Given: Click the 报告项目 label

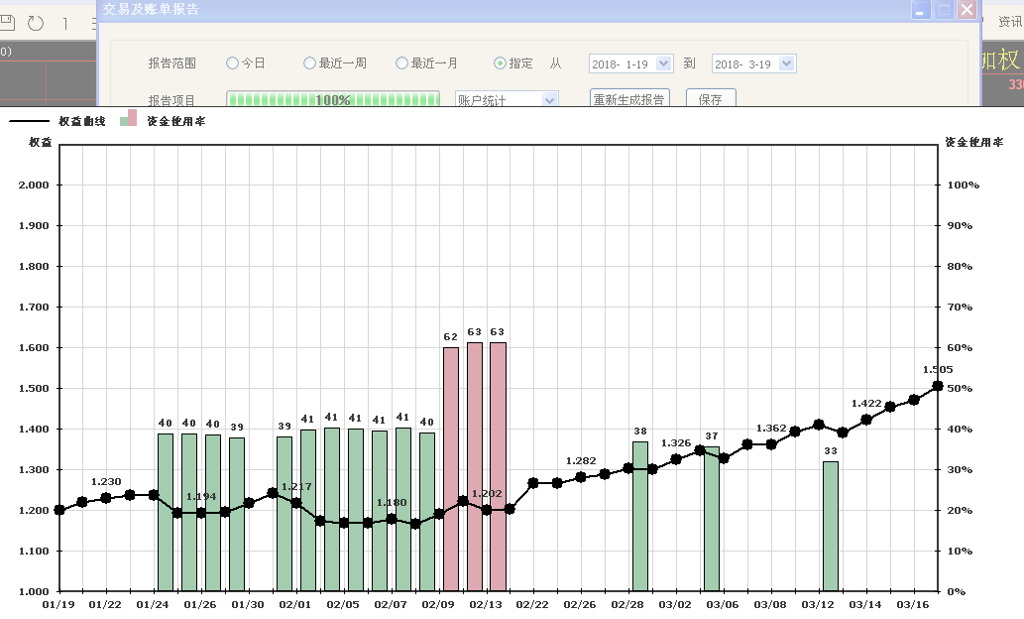Looking at the screenshot, I should tap(171, 100).
